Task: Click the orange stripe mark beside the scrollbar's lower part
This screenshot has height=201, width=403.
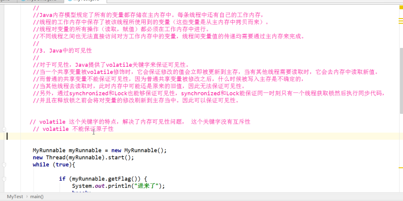Action: click(401, 168)
